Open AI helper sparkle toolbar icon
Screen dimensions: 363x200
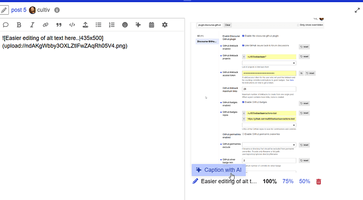(x=138, y=25)
